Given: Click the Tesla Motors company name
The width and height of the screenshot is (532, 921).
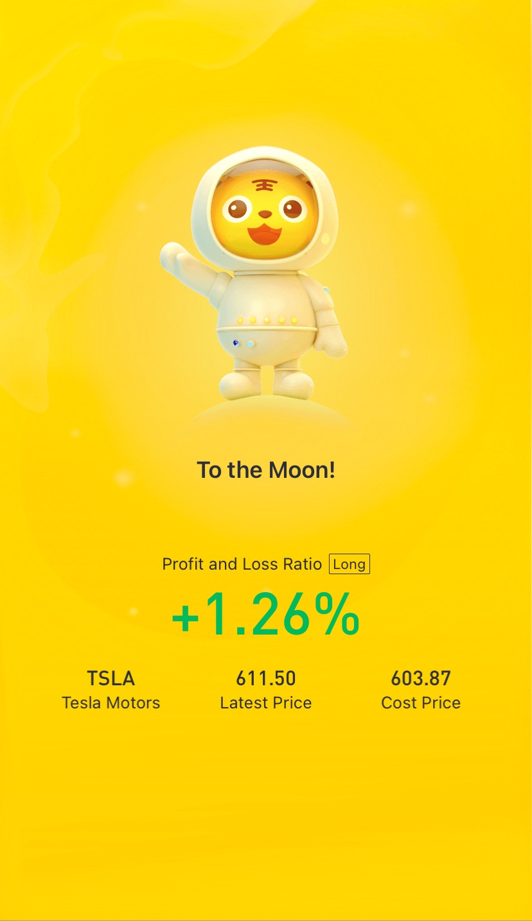Looking at the screenshot, I should coord(111,703).
